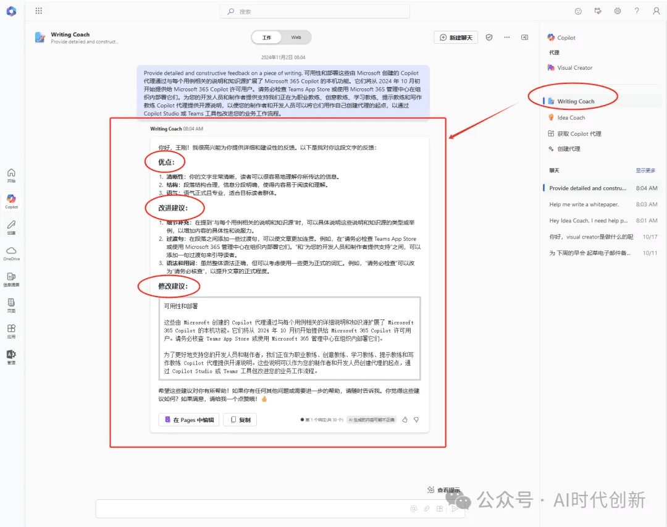Switch to the Web tab
This screenshot has height=527, width=667.
pyautogui.click(x=296, y=38)
